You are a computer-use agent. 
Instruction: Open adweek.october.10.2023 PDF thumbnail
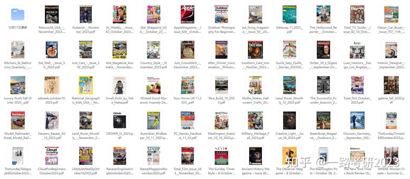coord(52,85)
